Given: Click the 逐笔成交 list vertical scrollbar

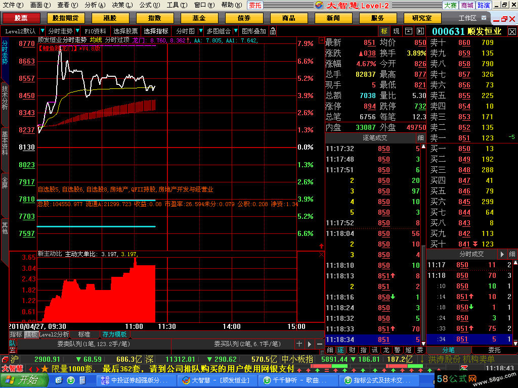Looking at the screenshot, I should 423,245.
